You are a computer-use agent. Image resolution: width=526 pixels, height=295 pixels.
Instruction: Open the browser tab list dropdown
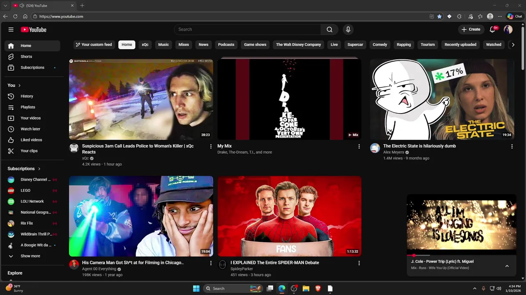coord(5,5)
